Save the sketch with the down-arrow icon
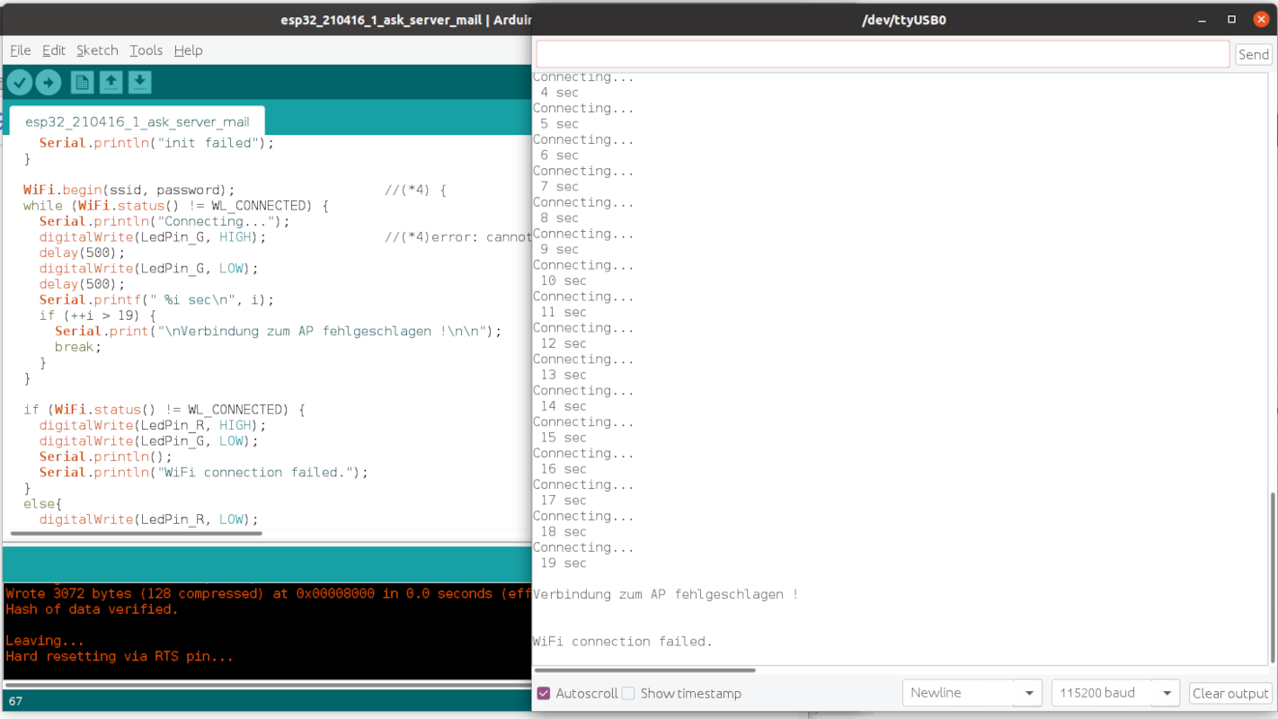Screen dimensions: 1278x719 coord(139,83)
